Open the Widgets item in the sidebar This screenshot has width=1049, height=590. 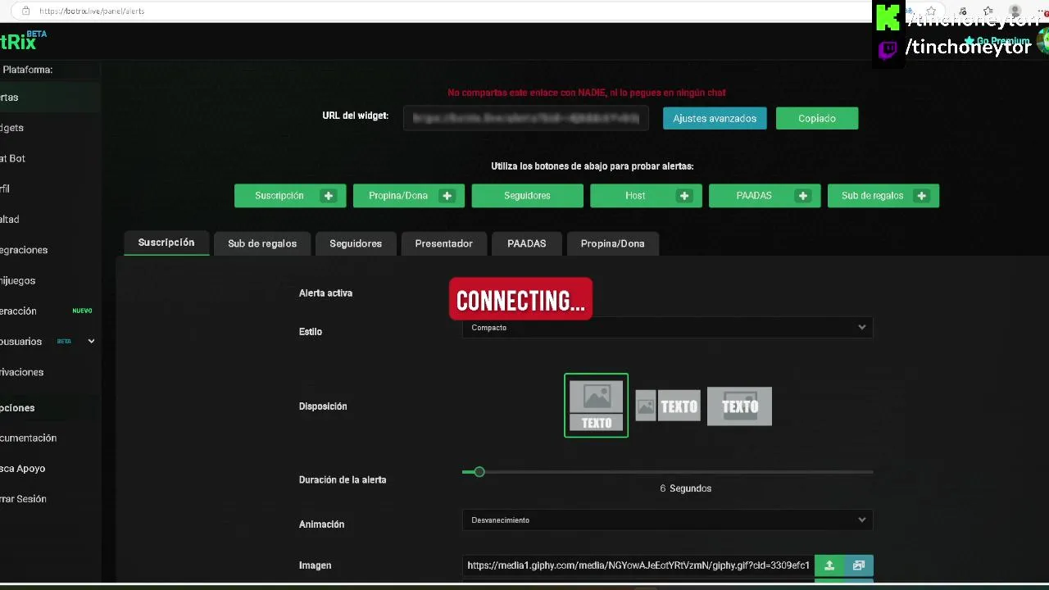pos(49,128)
